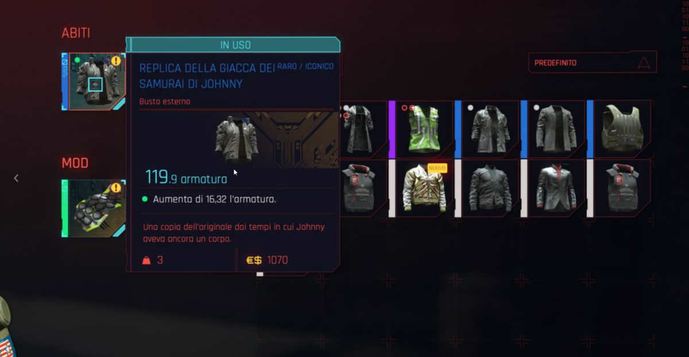The height and width of the screenshot is (357, 689).
Task: Click the IN USO header of tooltip
Action: tap(235, 45)
